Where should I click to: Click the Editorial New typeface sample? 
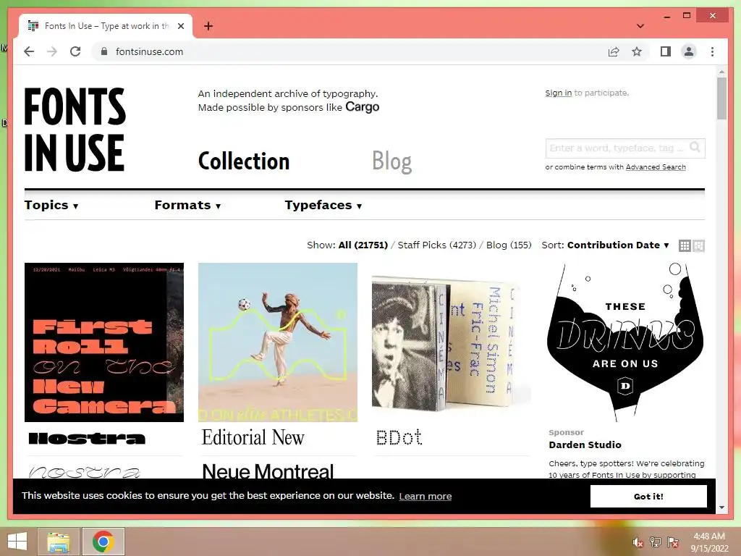pos(253,437)
